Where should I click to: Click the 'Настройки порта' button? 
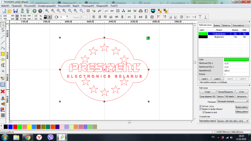coord(207,121)
